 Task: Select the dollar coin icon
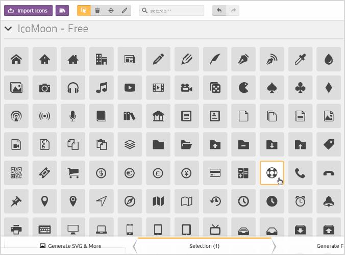(x=102, y=173)
